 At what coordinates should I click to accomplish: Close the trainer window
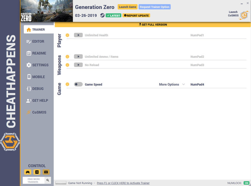pyautogui.click(x=248, y=3)
